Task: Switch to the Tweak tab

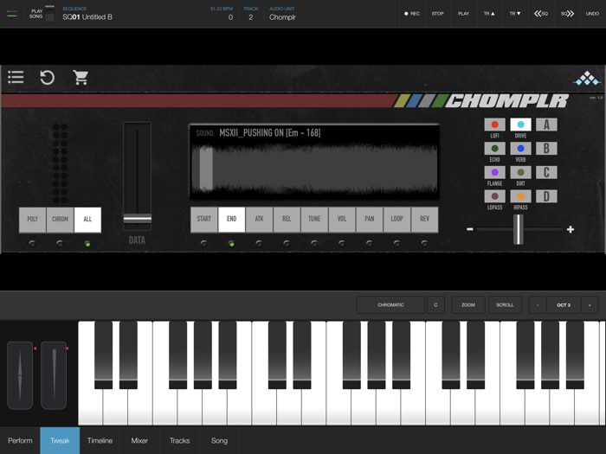Action: click(x=60, y=440)
